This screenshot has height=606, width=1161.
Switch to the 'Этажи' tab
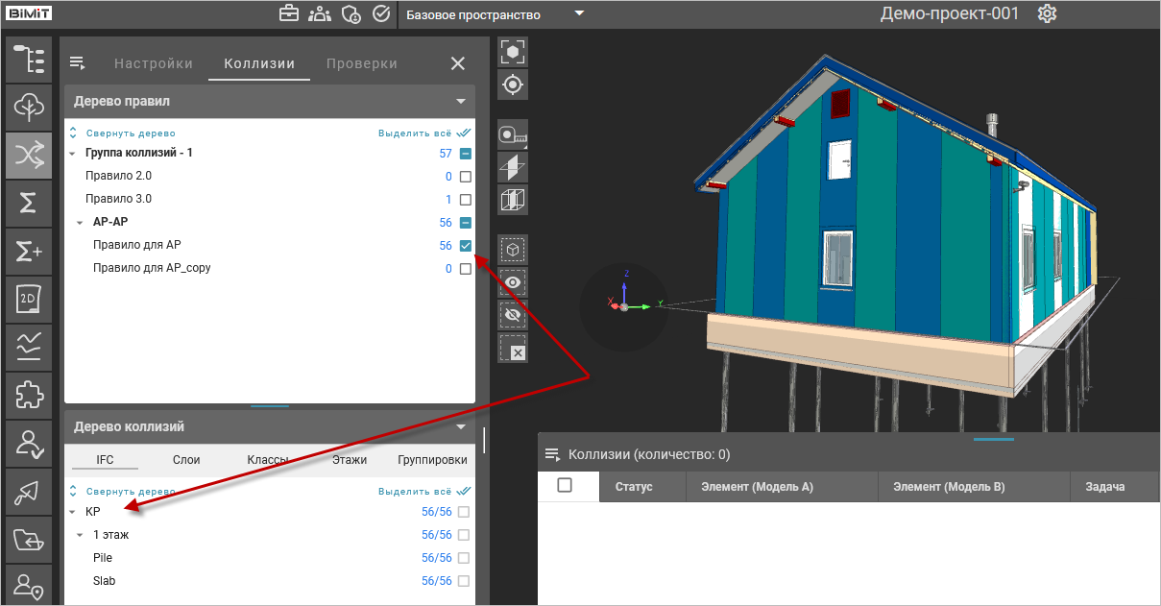coord(350,460)
